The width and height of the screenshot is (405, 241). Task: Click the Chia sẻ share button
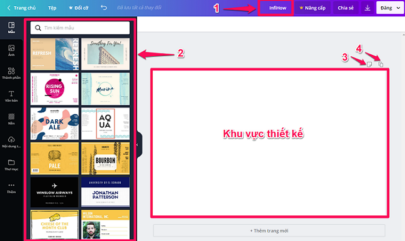pos(346,8)
